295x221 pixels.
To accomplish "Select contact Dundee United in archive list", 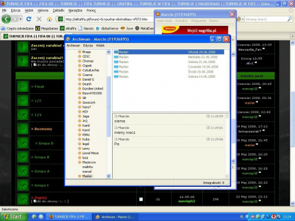I will 93,88.
